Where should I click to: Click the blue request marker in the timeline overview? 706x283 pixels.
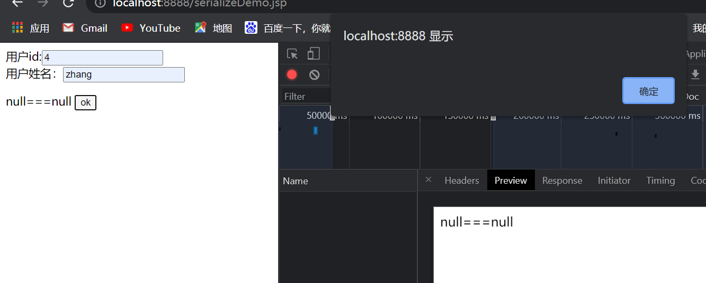316,130
